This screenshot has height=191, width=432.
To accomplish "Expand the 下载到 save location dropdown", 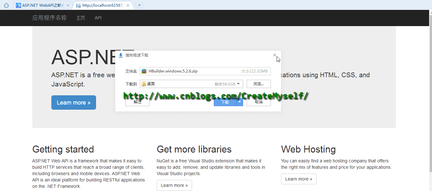I will [x=238, y=84].
